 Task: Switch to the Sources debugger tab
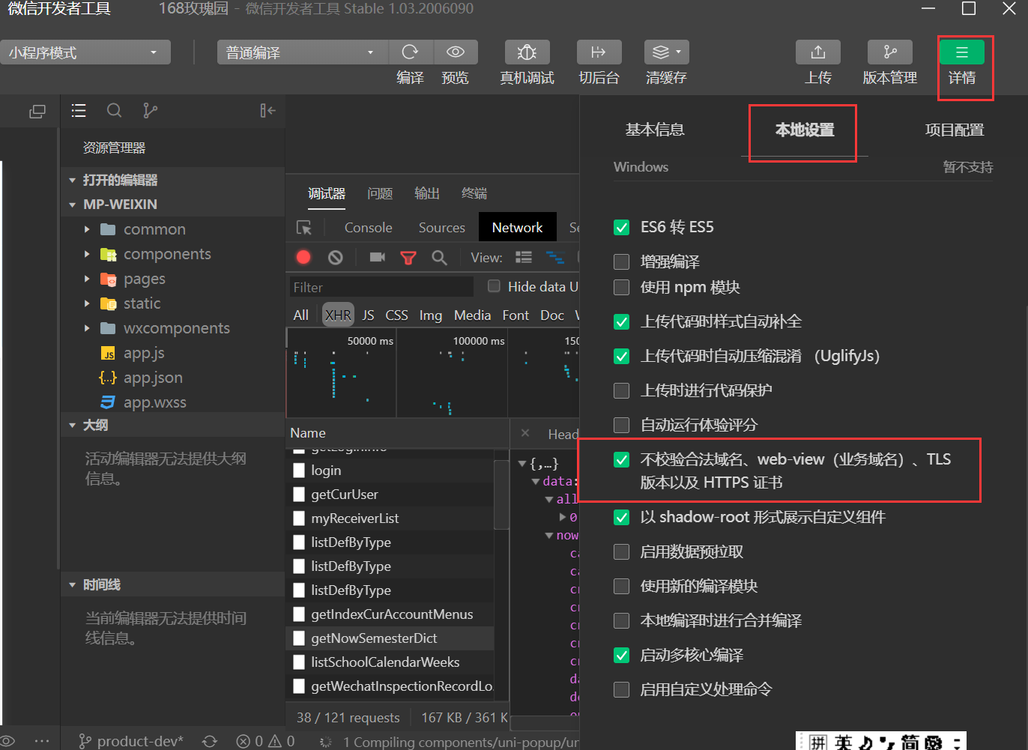point(441,227)
